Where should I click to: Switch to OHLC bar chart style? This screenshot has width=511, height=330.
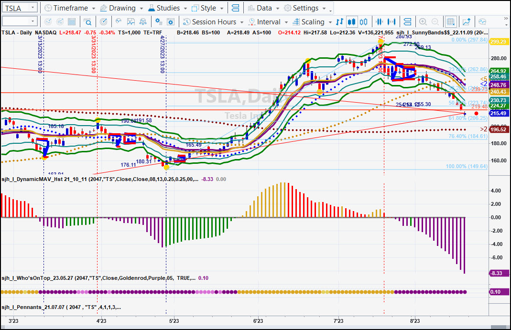pos(339,22)
